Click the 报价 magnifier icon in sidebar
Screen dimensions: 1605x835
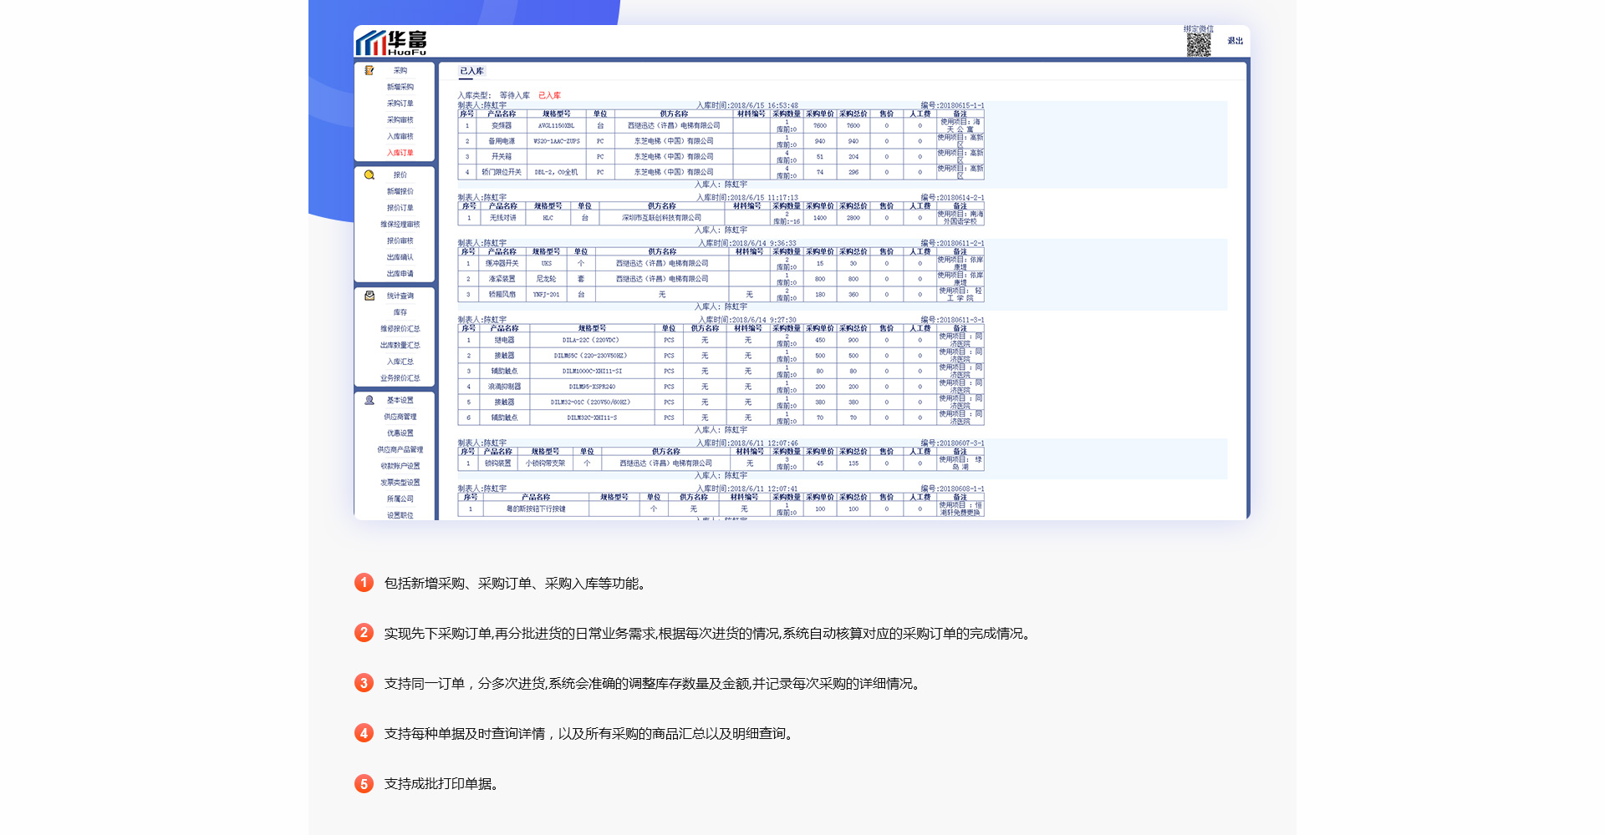pos(369,175)
